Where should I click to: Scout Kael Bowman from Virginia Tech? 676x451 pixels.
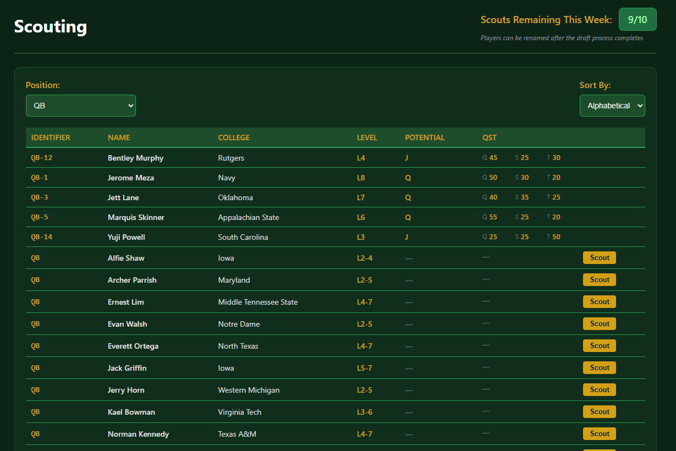pos(599,412)
